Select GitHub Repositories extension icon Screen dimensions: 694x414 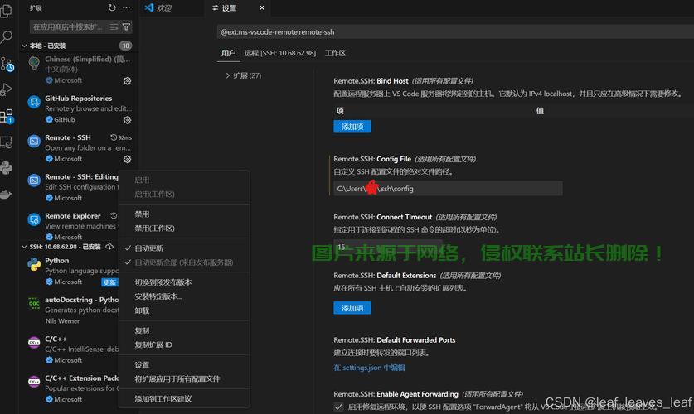tap(34, 102)
